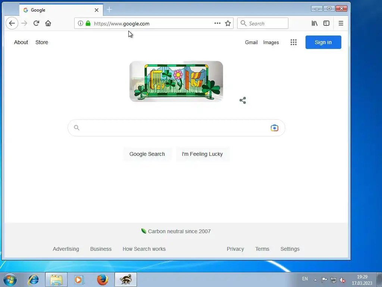Viewport: 382px width, 287px height.
Task: Open the Privacy footer link
Action: [x=235, y=249]
